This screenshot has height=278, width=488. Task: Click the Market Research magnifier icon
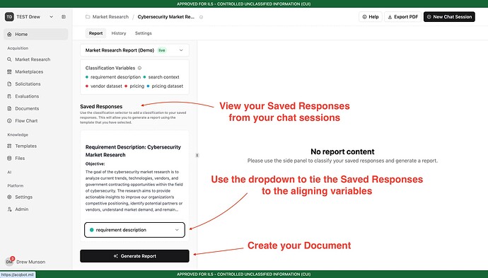(9, 59)
